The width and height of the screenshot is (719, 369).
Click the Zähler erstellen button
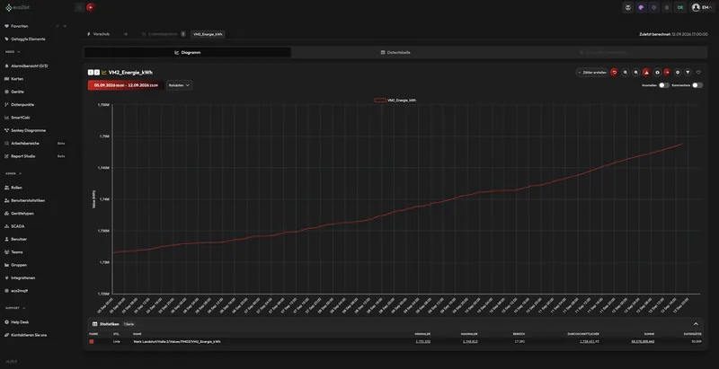(592, 73)
